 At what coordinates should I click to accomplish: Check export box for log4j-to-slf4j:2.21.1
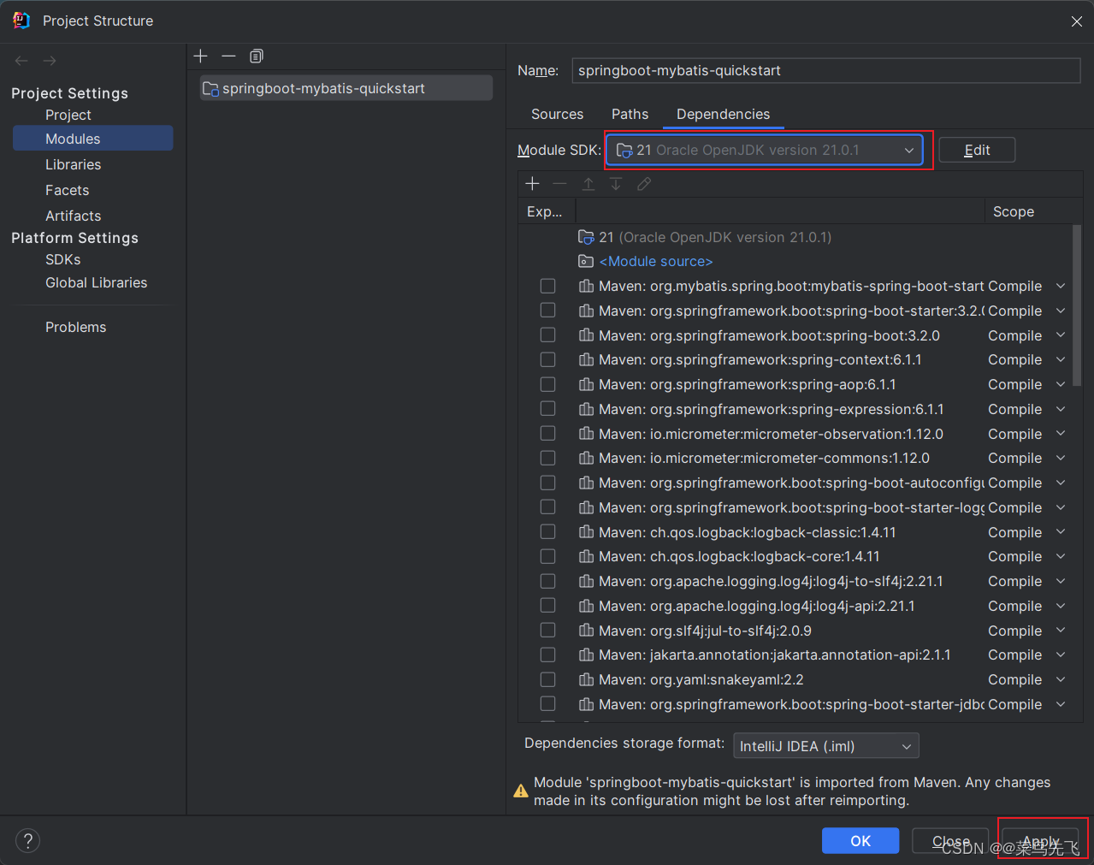[x=548, y=581]
